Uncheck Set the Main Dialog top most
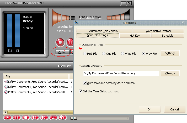Image resolution: width=187 pixels, height=123 pixels. pos(81,91)
